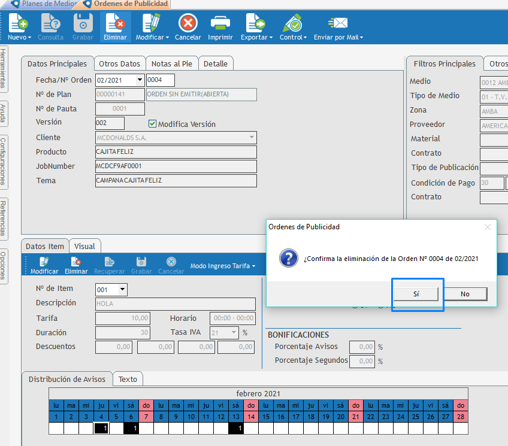Click the Eliminar icon in main toolbar

click(x=115, y=24)
